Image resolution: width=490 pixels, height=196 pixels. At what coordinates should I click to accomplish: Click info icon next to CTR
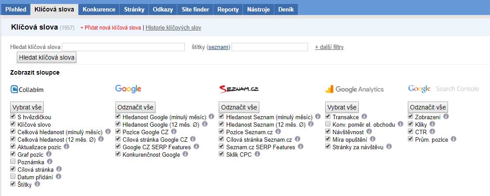tap(432, 132)
